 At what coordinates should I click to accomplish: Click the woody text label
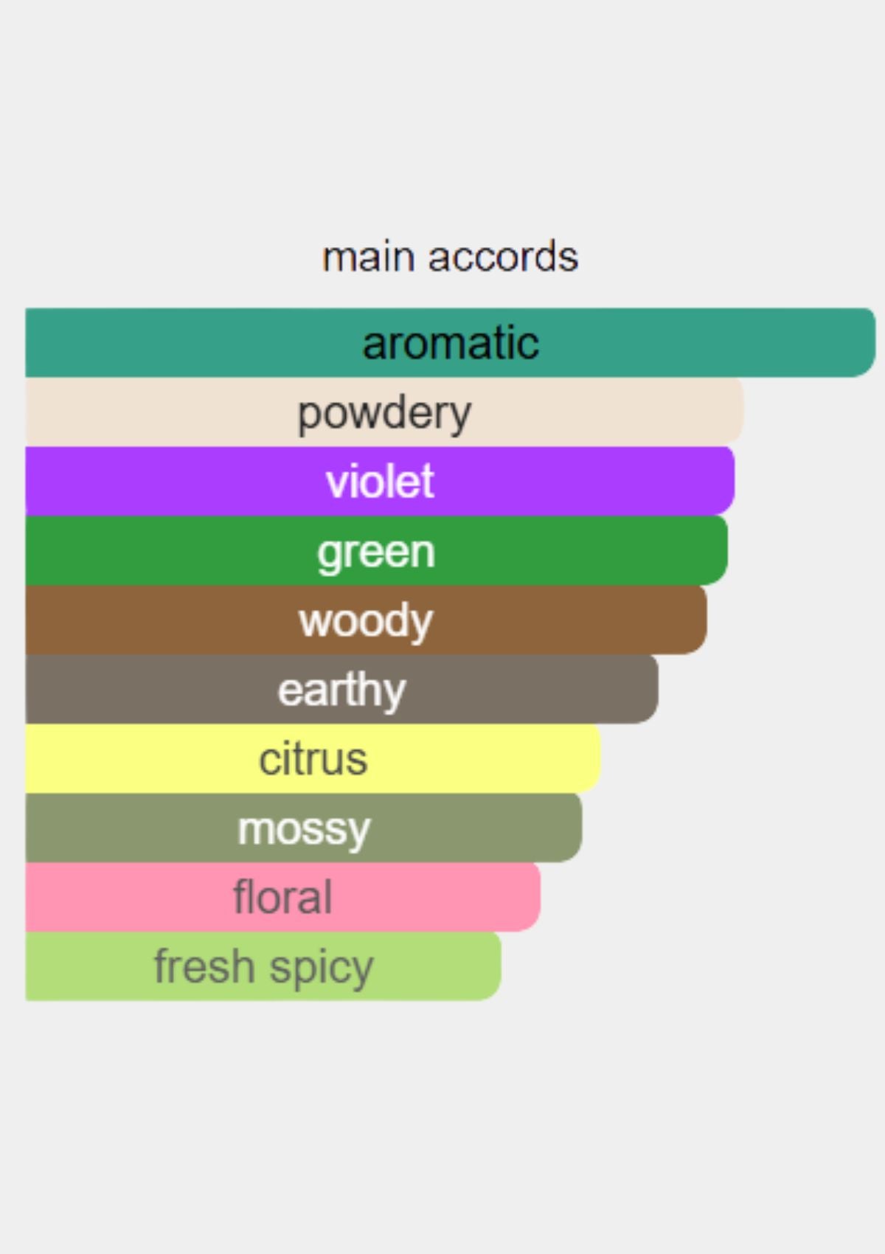367,622
